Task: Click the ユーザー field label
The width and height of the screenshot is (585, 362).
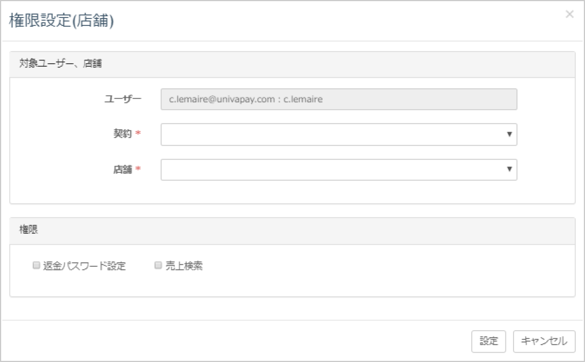Action: coord(122,99)
